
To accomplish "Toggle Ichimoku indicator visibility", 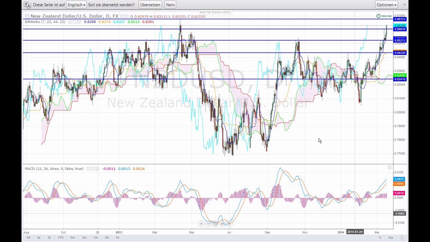I will [70, 22].
